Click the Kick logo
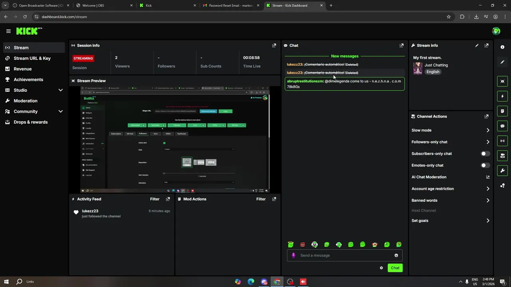 point(29,31)
